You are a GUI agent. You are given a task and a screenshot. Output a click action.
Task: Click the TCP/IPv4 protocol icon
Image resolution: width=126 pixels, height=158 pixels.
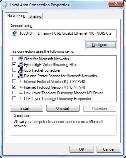click(x=21, y=87)
